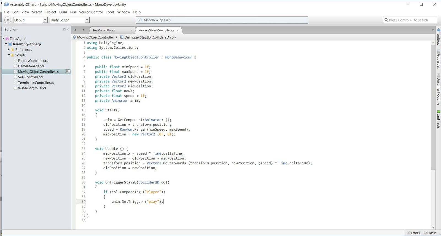
Task: Open the Edit menu
Action: point(15,12)
